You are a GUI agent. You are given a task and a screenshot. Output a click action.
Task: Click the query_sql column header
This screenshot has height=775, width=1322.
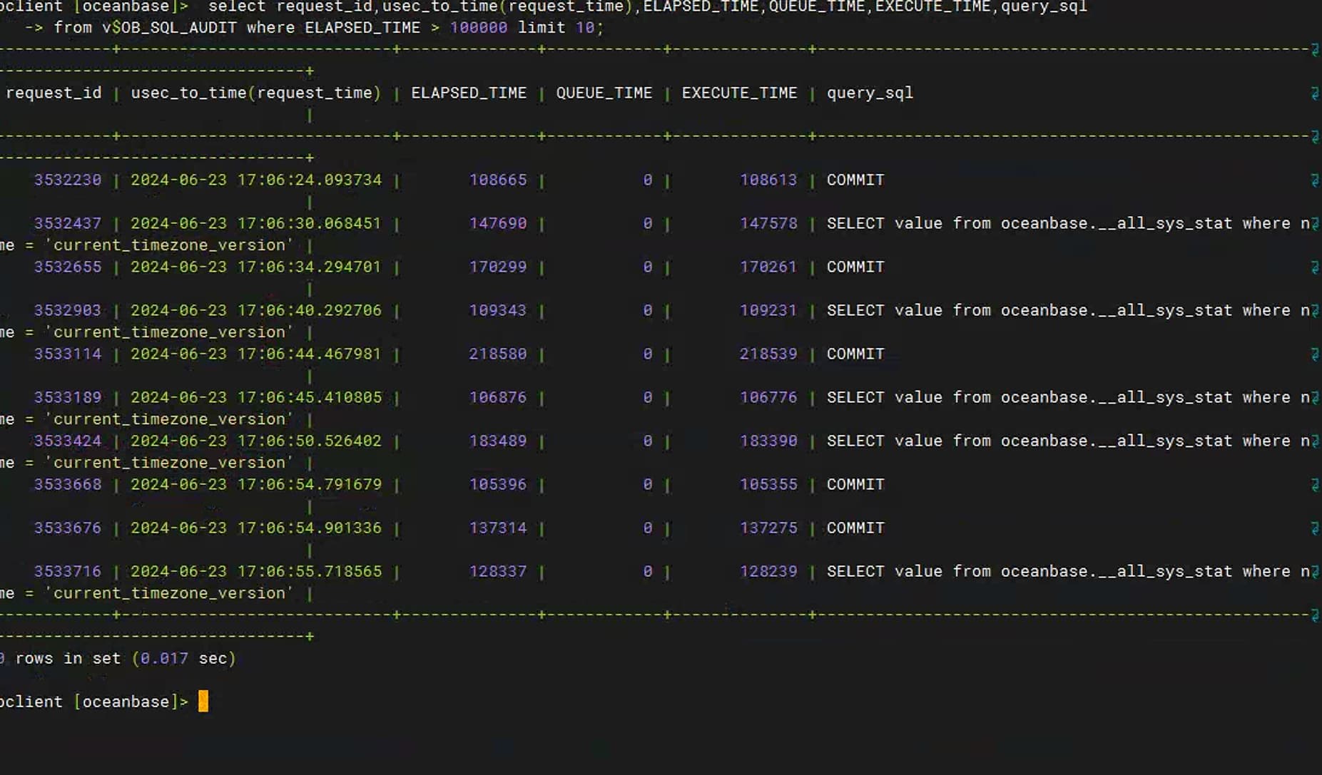point(870,93)
